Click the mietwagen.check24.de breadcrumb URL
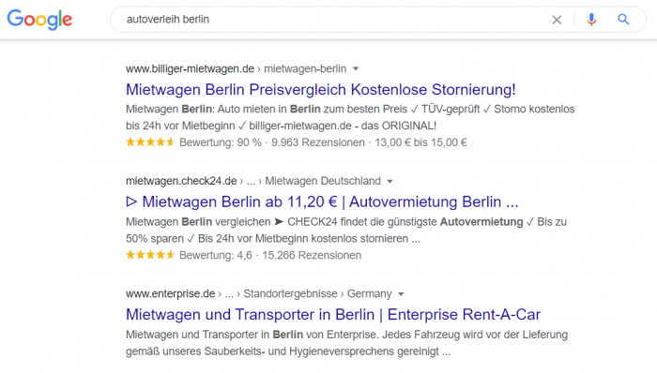This screenshot has width=657, height=373. point(181,181)
